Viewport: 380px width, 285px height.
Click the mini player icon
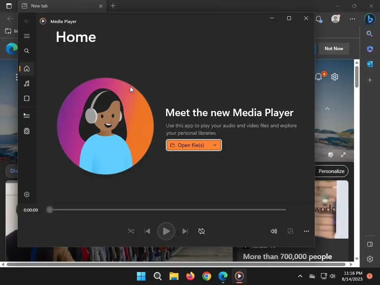point(290,231)
